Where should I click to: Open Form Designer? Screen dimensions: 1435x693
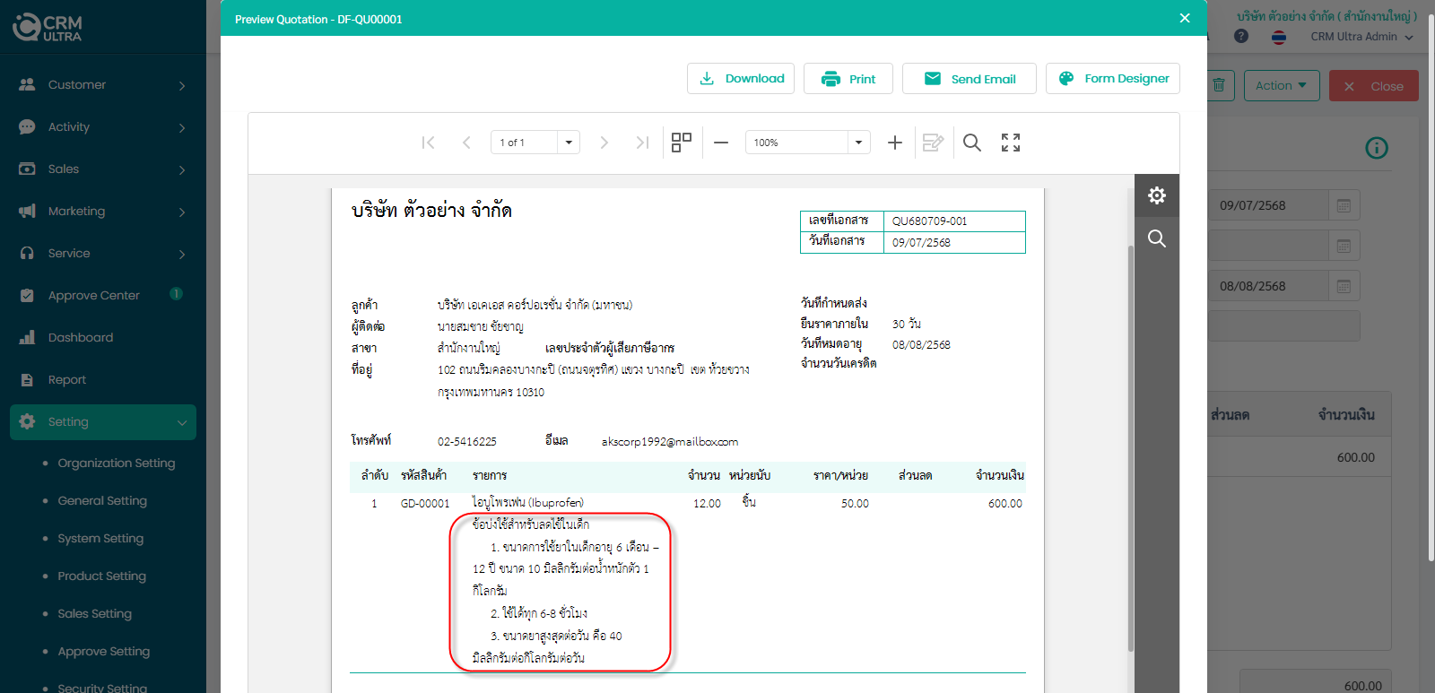coord(1113,79)
